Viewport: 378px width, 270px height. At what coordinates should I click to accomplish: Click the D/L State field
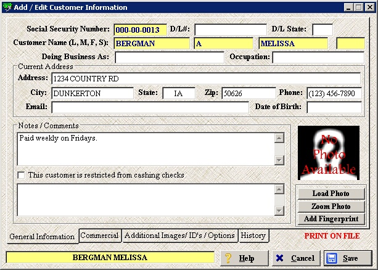point(323,30)
